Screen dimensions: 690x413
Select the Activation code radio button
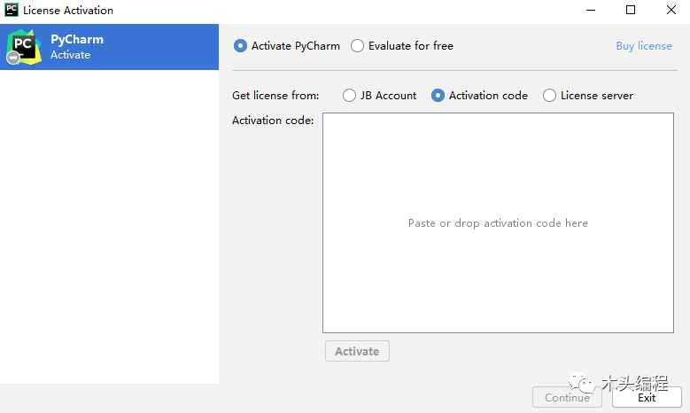438,96
